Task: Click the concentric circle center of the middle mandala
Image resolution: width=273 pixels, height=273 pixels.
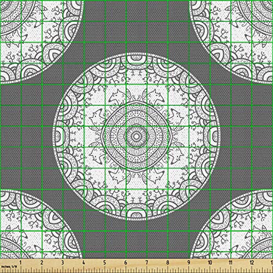Action: coord(136,136)
